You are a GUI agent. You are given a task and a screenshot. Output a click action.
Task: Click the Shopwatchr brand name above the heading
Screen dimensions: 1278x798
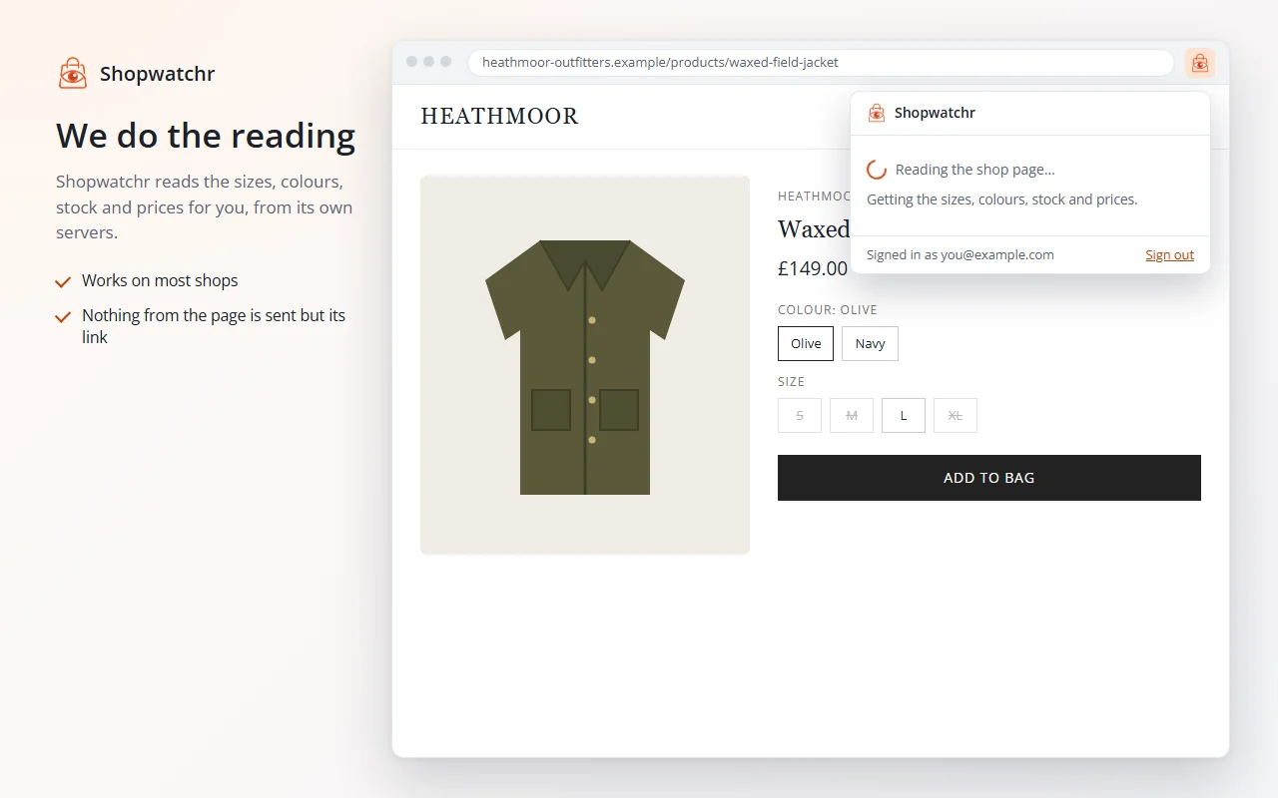pos(158,74)
